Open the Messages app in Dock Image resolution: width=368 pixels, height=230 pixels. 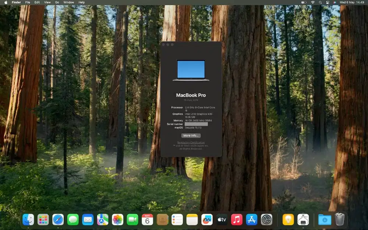pos(73,220)
